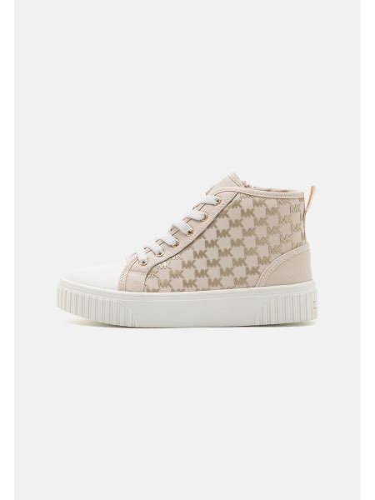The image size is (375, 500).
Task: Select the ribbed white platform sole
Action: pyautogui.click(x=189, y=302)
